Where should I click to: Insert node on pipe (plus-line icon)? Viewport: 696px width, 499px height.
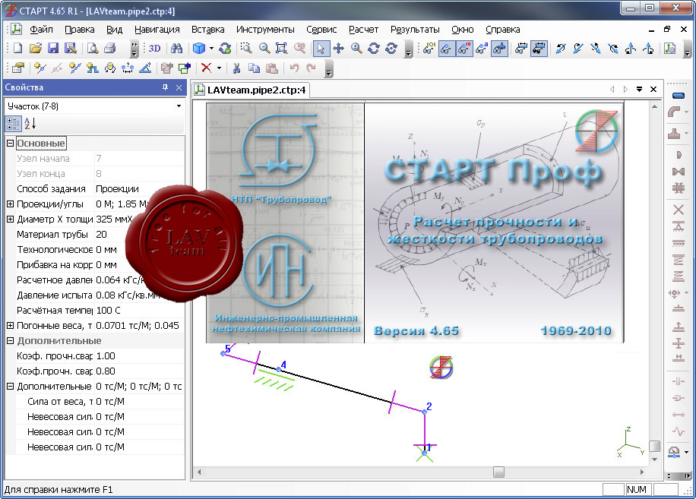coord(40,68)
